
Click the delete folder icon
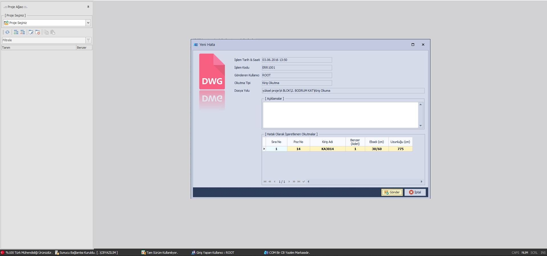click(38, 32)
